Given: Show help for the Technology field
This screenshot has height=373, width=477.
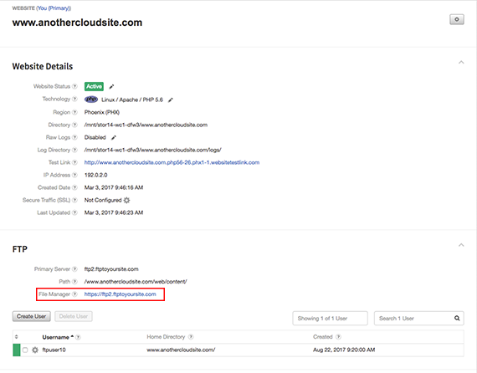Looking at the screenshot, I should pyautogui.click(x=74, y=99).
